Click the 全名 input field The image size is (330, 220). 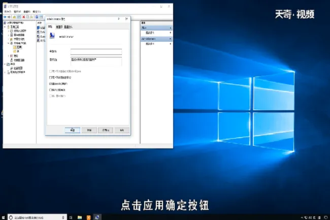point(96,52)
